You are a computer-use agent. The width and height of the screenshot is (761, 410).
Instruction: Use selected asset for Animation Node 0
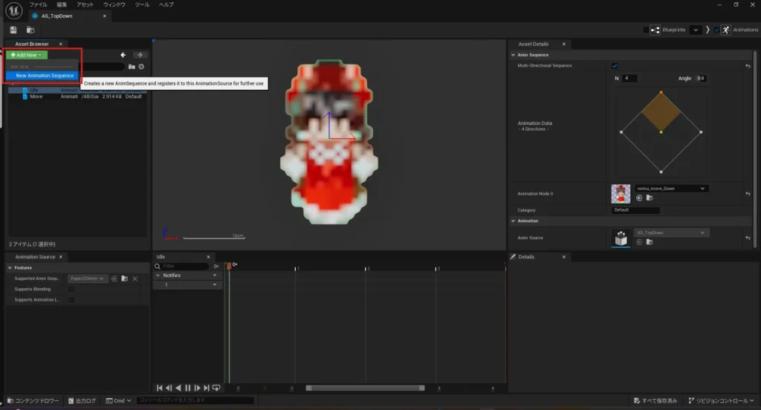coord(639,198)
